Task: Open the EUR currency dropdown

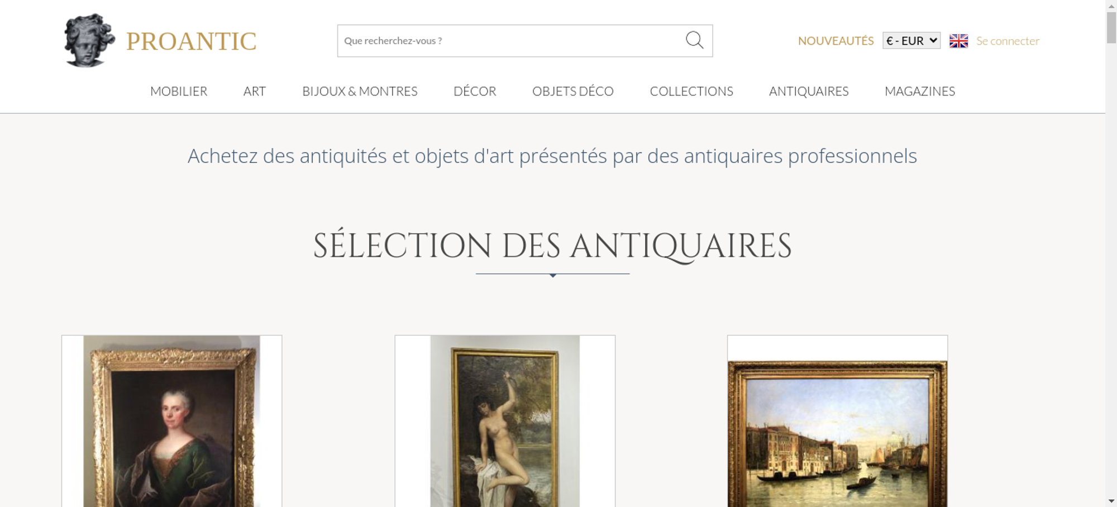Action: [911, 41]
